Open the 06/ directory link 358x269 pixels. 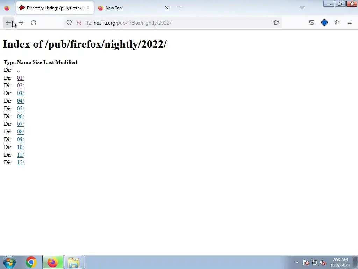point(20,116)
